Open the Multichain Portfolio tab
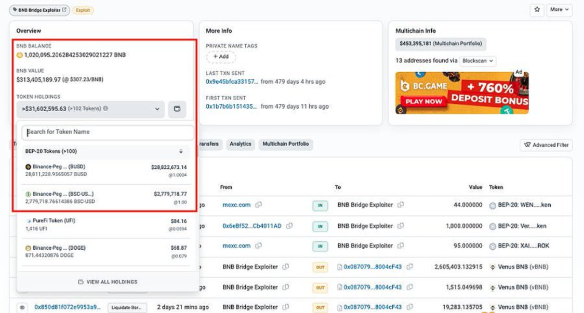The height and width of the screenshot is (313, 584). [x=285, y=144]
